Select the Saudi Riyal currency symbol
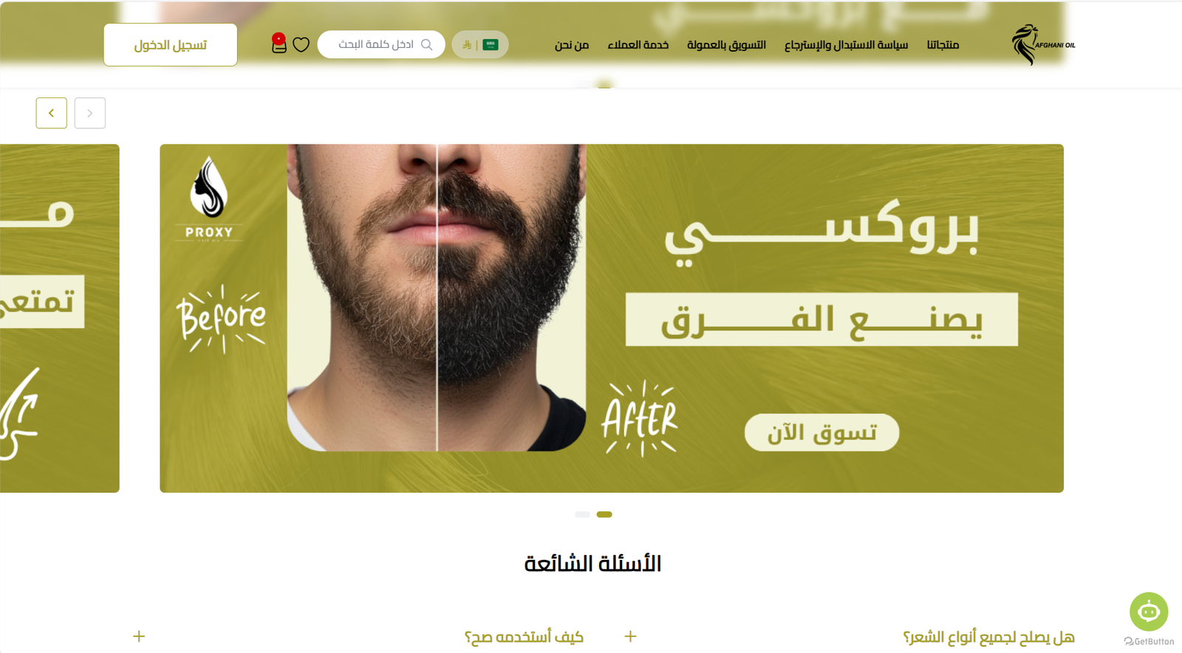Screen dimensions: 1182x653 [x=467, y=45]
